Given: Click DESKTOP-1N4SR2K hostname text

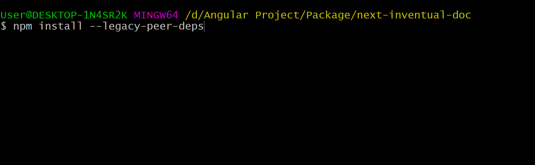Looking at the screenshot, I should click(80, 15).
